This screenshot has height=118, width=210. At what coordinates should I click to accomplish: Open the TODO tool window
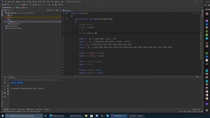[13, 109]
